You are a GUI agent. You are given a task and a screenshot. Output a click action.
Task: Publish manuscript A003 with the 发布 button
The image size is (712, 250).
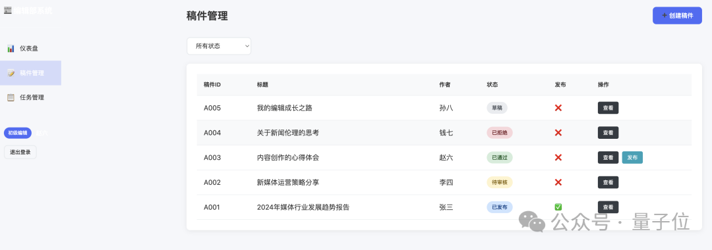(x=632, y=158)
